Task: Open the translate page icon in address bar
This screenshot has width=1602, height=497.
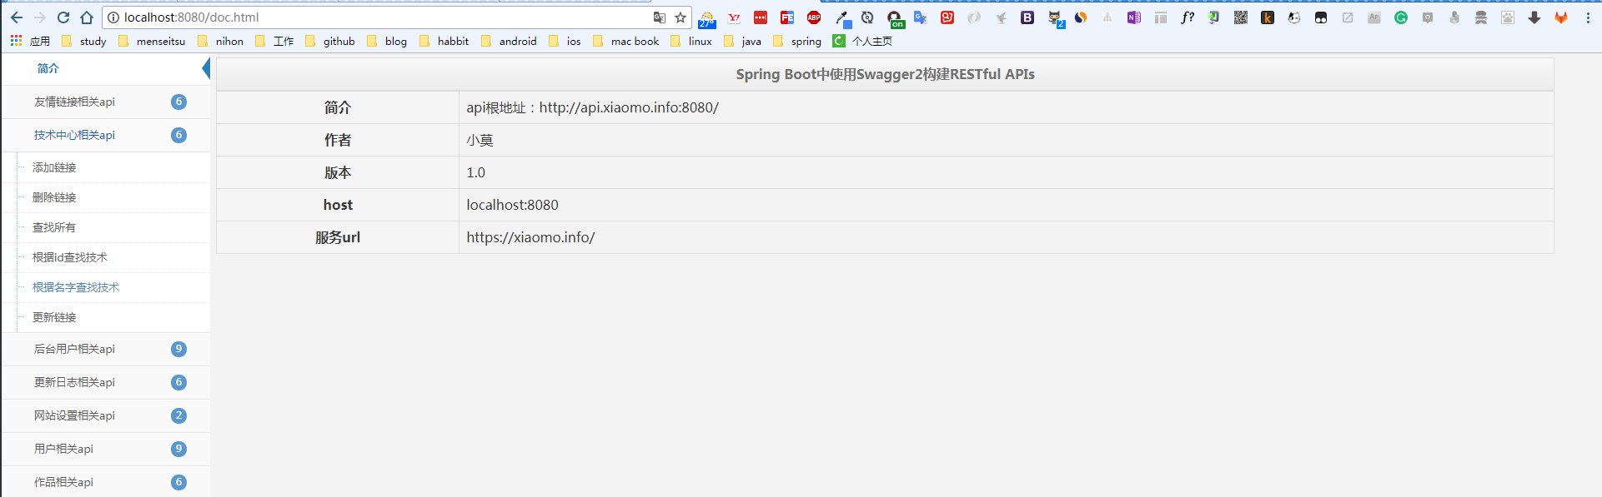Action: (660, 17)
